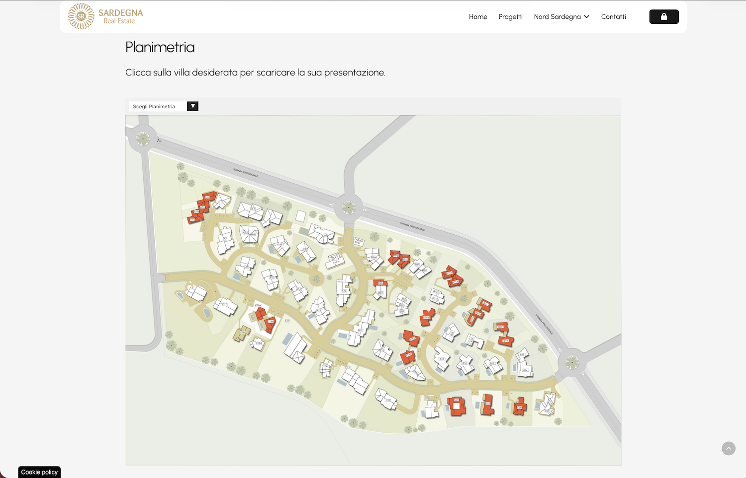Select red villa C24 on the map
Image resolution: width=746 pixels, height=478 pixels.
click(456, 406)
